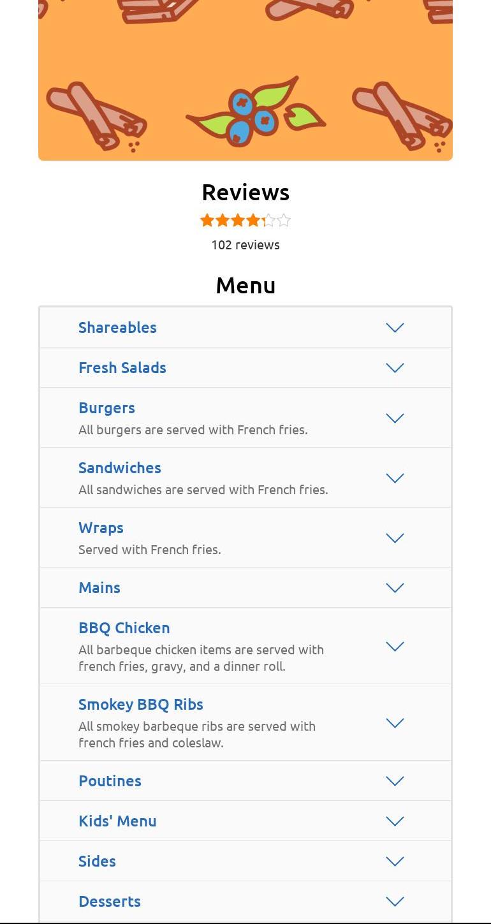Click the Desserts category title
The width and height of the screenshot is (491, 924).
coord(110,902)
